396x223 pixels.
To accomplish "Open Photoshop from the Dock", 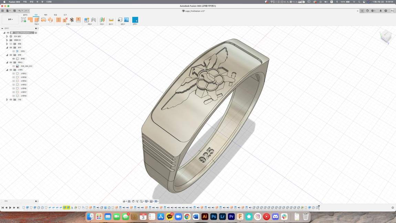I will [x=213, y=217].
